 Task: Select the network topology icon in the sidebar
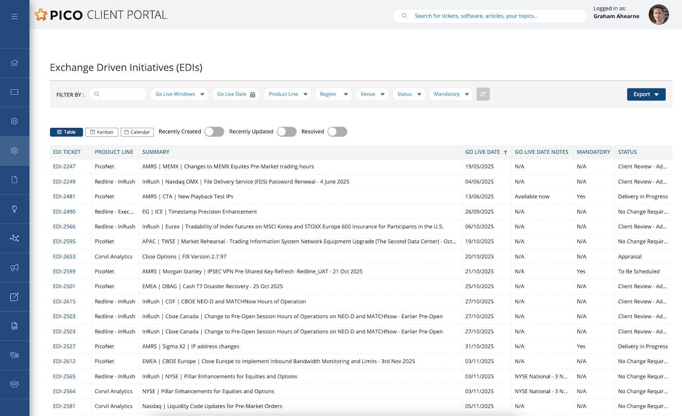coord(14,238)
